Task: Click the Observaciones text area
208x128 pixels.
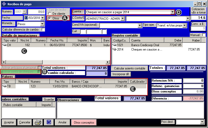Action: point(130,110)
